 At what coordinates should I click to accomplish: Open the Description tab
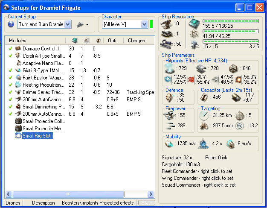tap(44, 203)
